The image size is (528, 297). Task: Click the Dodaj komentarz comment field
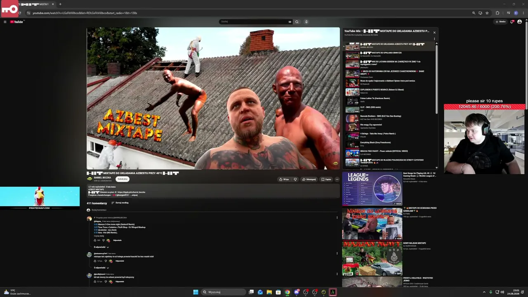(214, 210)
